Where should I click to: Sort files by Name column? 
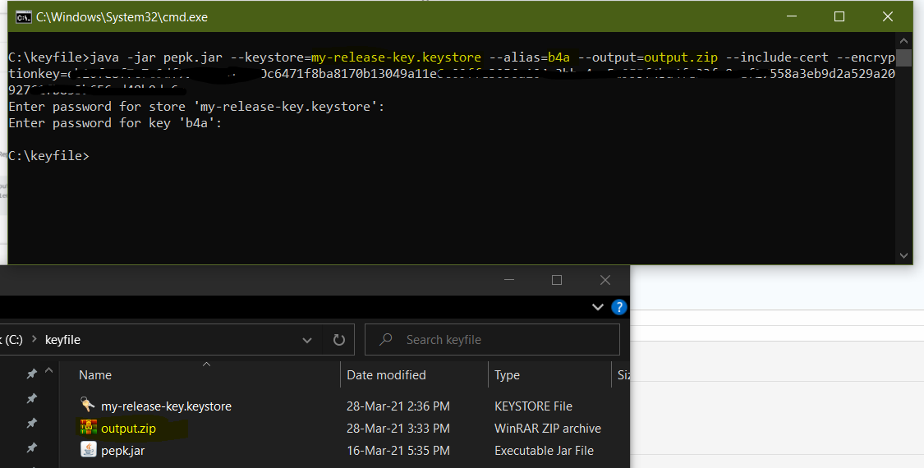[95, 375]
